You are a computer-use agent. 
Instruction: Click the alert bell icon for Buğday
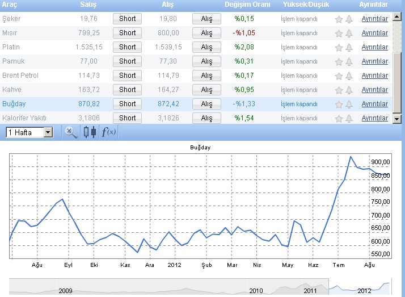[349, 104]
